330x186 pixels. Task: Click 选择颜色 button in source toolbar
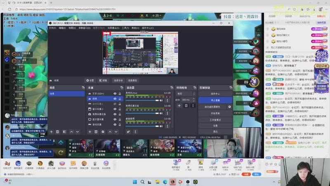point(132,81)
